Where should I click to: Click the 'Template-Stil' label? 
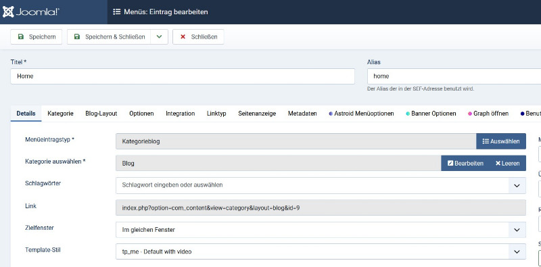point(43,249)
